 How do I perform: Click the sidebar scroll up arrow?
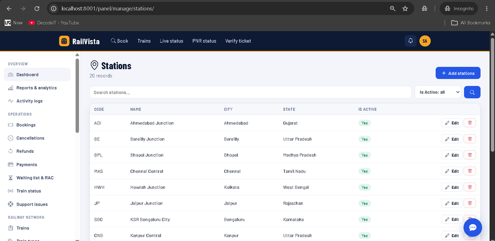pos(77,55)
